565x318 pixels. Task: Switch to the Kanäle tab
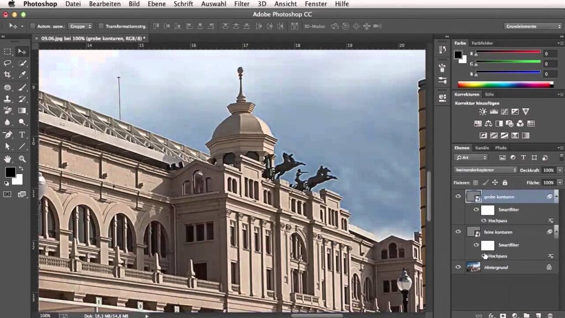(x=482, y=148)
